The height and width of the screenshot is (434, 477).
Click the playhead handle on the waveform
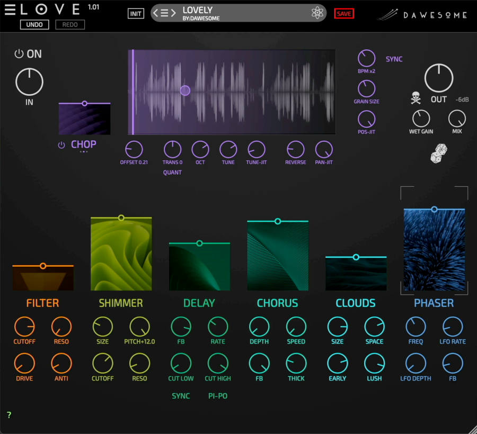tap(185, 91)
